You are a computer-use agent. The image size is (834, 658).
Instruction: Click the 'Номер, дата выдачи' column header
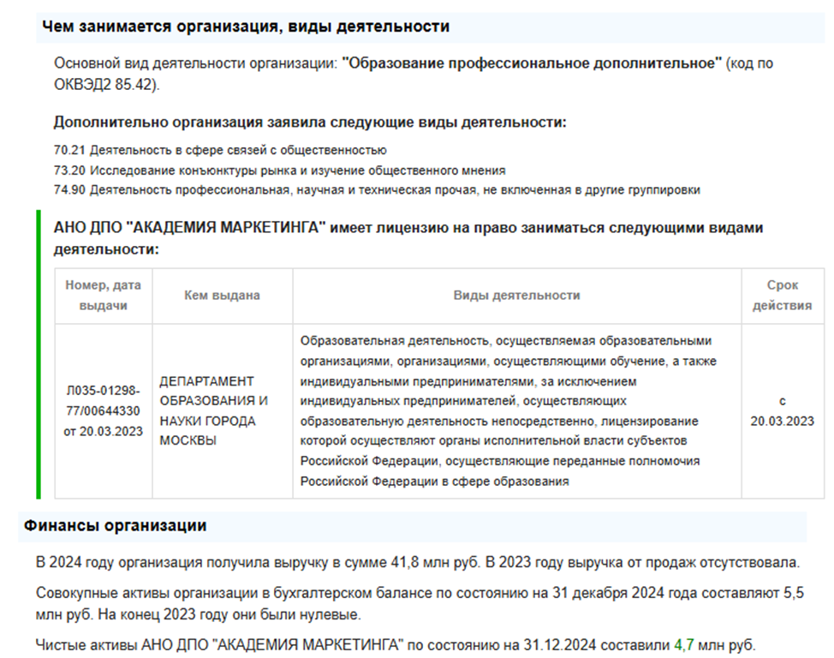click(x=104, y=296)
